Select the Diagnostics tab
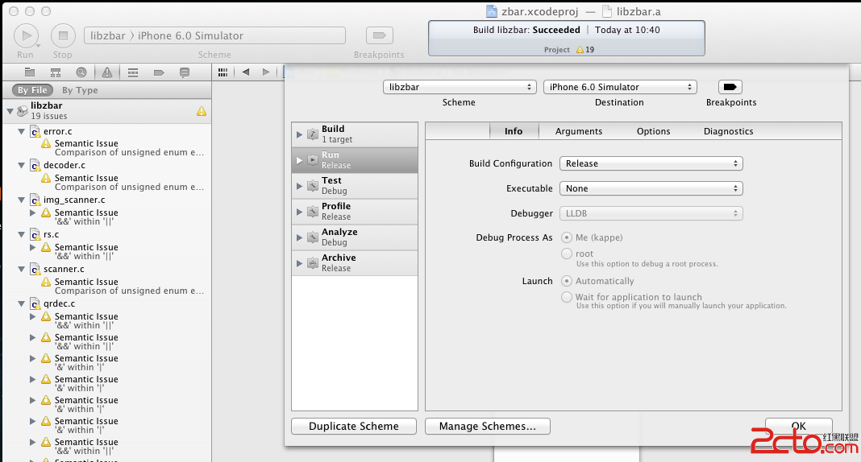This screenshot has width=861, height=462. click(x=729, y=131)
